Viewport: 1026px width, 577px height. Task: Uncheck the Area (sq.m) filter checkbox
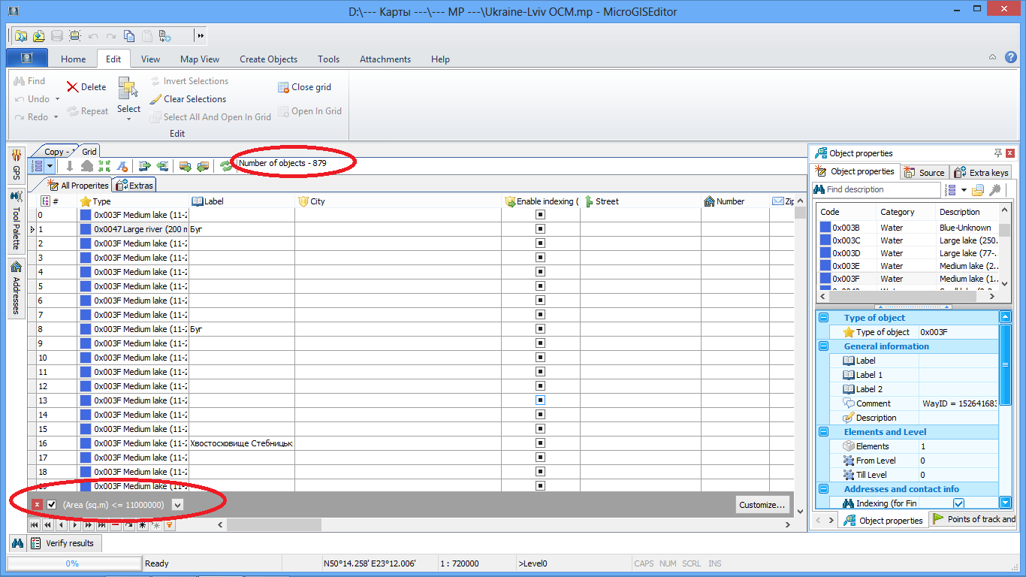[52, 505]
